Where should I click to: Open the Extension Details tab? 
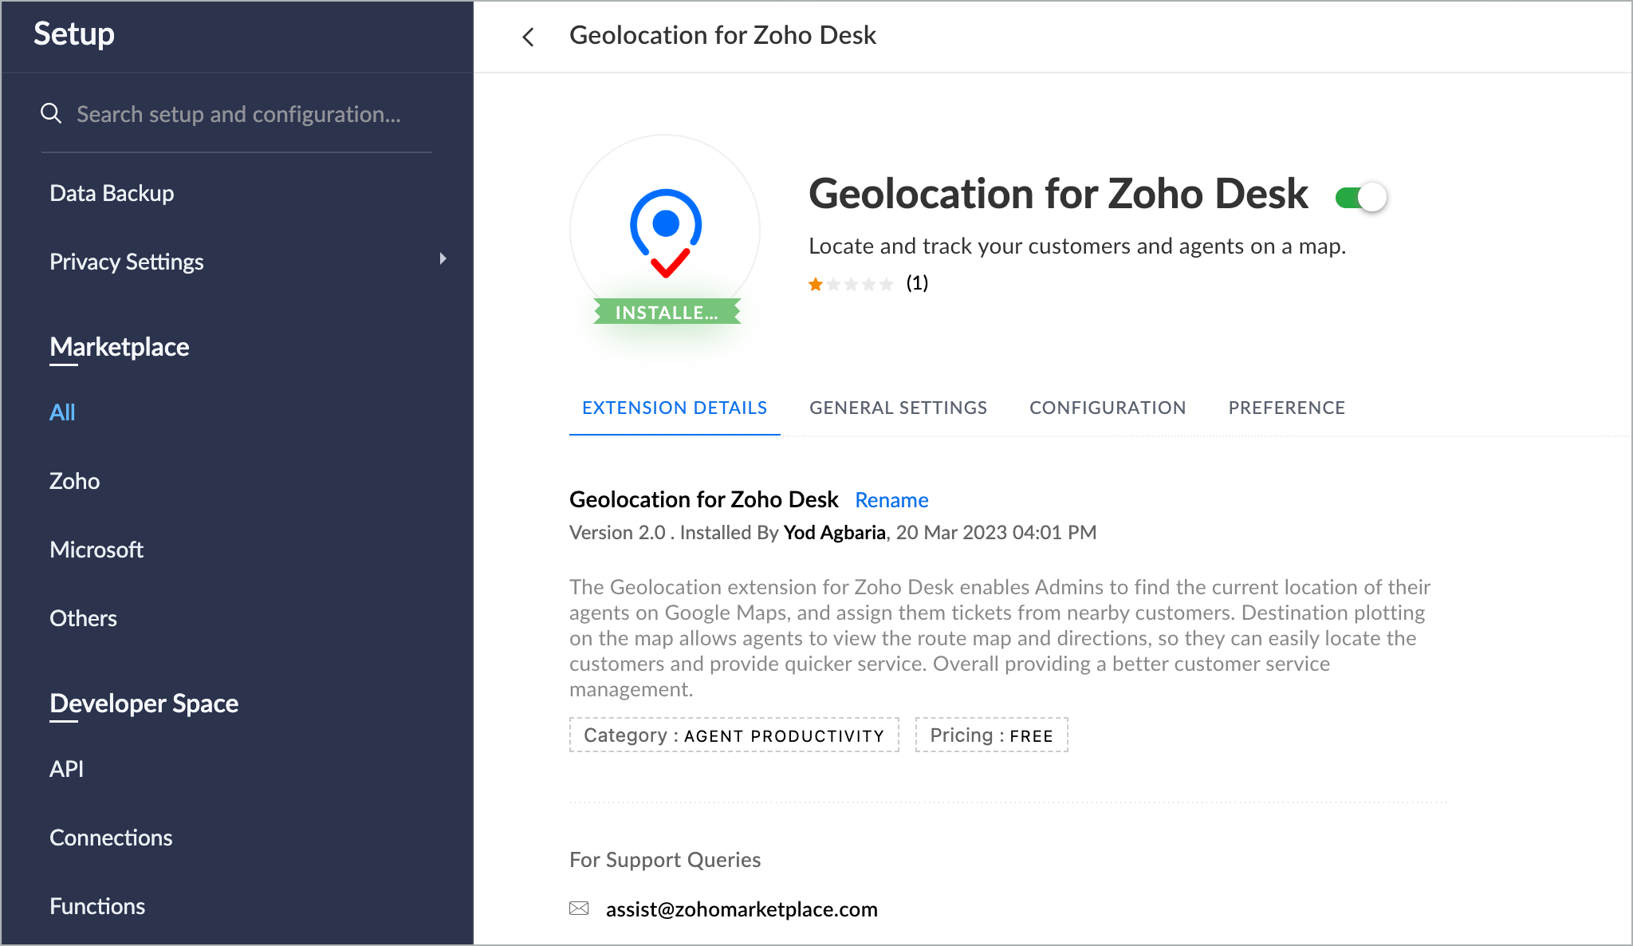[x=675, y=408]
